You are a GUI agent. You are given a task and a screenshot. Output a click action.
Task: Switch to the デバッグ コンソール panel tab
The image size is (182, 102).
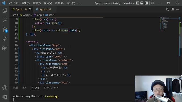coord(51,88)
